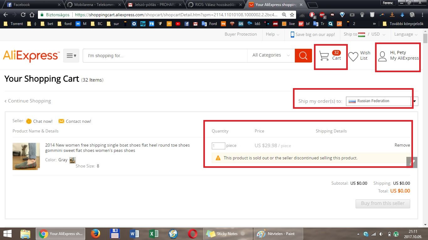Click the zoom magnifier icon in address bar
The width and height of the screenshot is (428, 240).
284,15
